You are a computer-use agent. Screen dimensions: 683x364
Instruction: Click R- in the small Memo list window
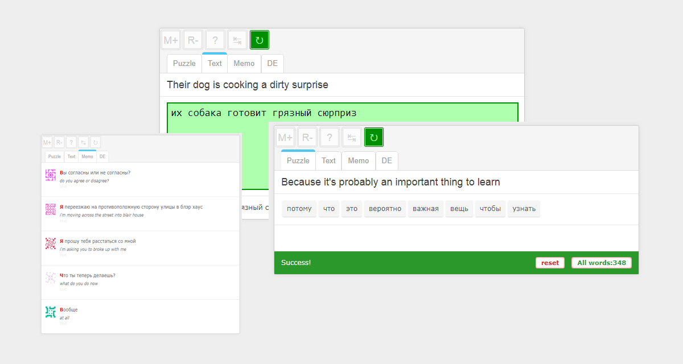[59, 142]
